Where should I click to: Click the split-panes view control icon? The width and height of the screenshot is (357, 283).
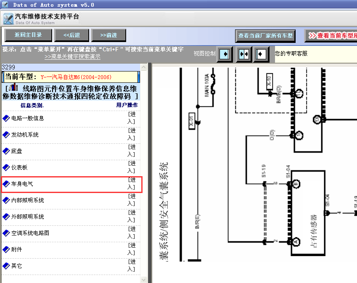(244, 54)
